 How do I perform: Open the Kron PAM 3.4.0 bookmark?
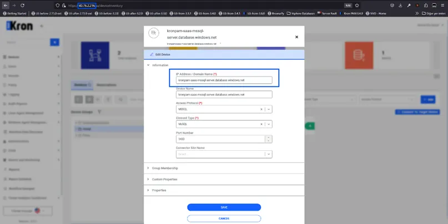point(351,13)
